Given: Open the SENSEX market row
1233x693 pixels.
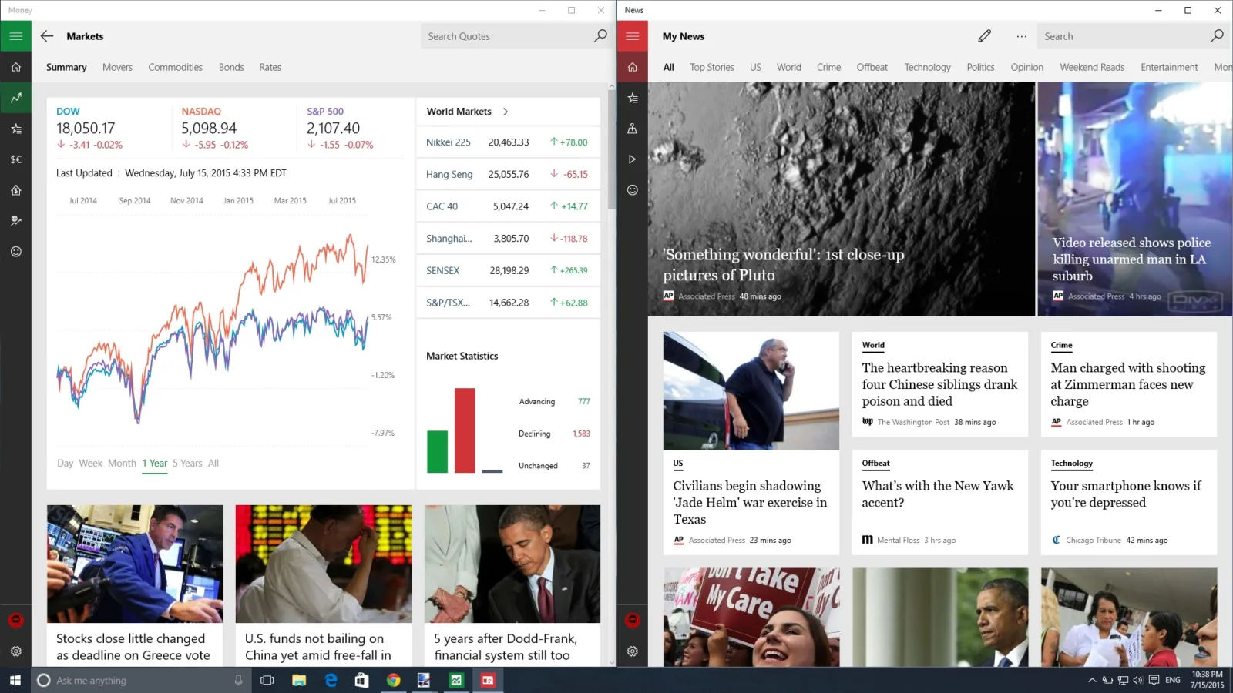Looking at the screenshot, I should pyautogui.click(x=508, y=270).
